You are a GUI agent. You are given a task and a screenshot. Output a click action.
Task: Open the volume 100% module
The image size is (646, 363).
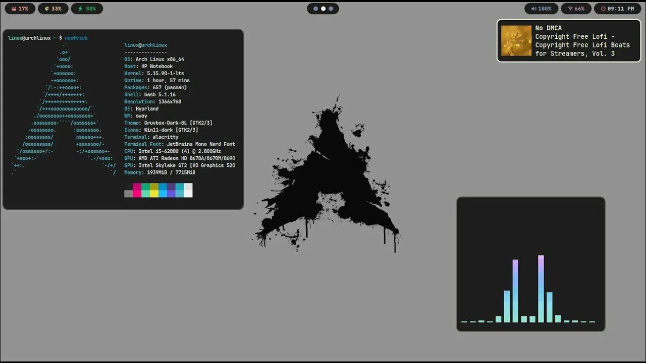coord(542,9)
